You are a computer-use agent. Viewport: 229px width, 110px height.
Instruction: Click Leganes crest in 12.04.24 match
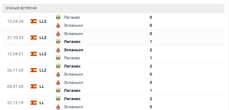(x=58, y=17)
